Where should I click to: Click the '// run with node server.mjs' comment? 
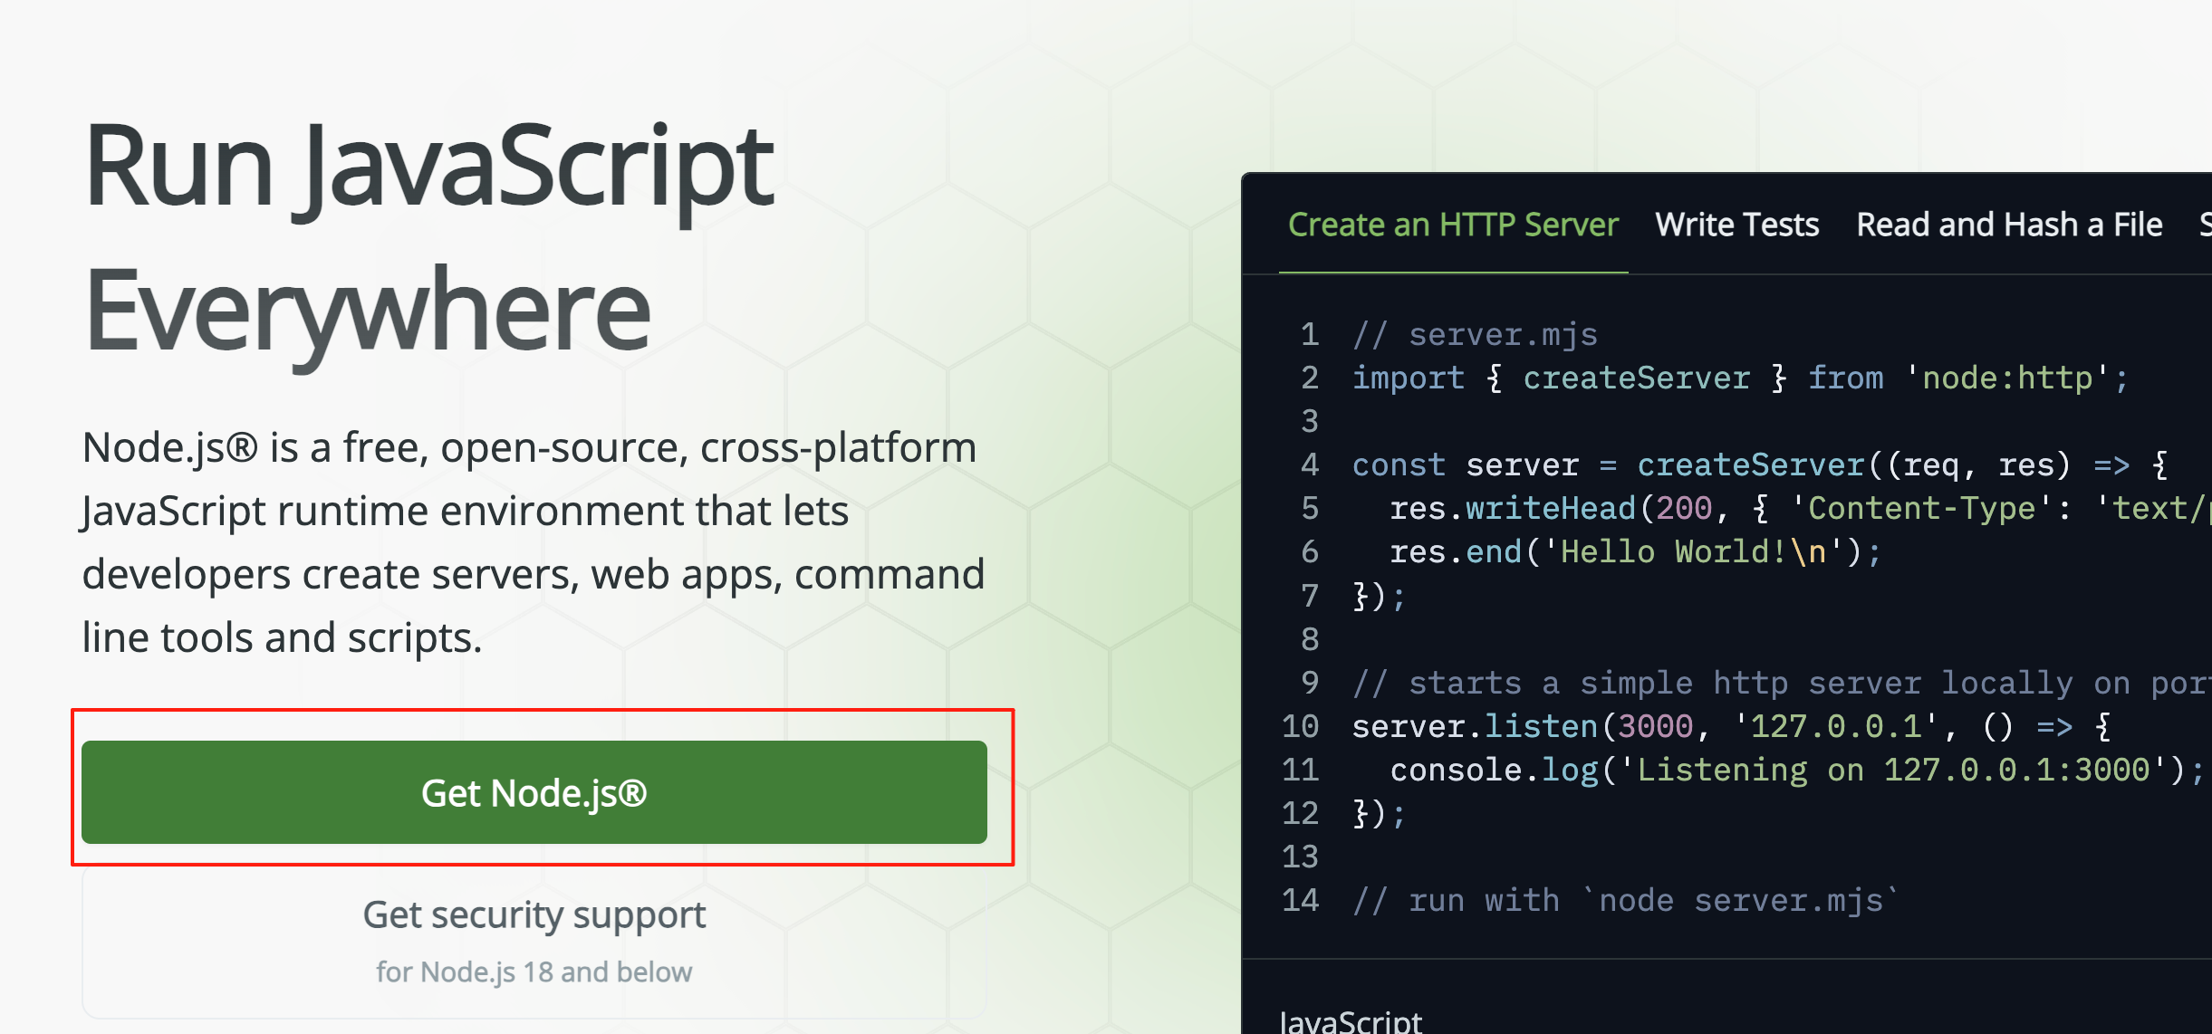pos(1626,900)
